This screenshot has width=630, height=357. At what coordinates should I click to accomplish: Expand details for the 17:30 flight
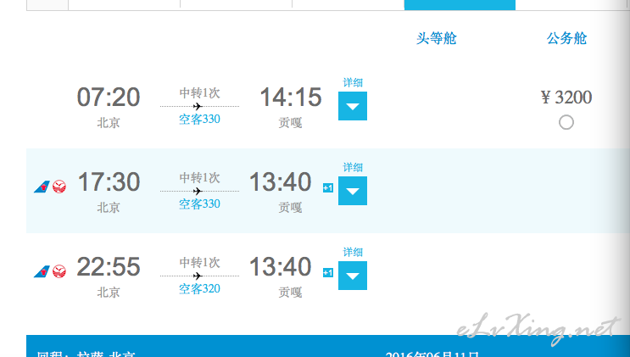[353, 191]
